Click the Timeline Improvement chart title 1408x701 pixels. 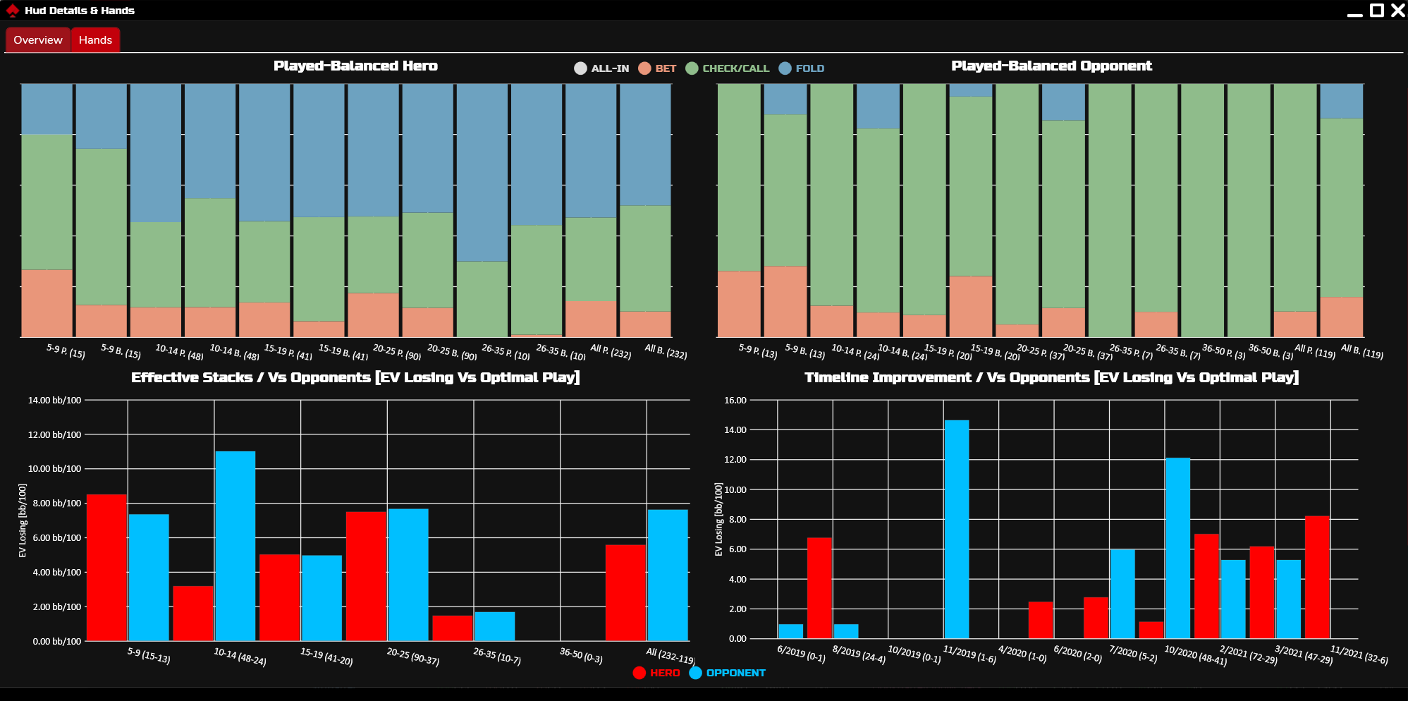[1051, 377]
